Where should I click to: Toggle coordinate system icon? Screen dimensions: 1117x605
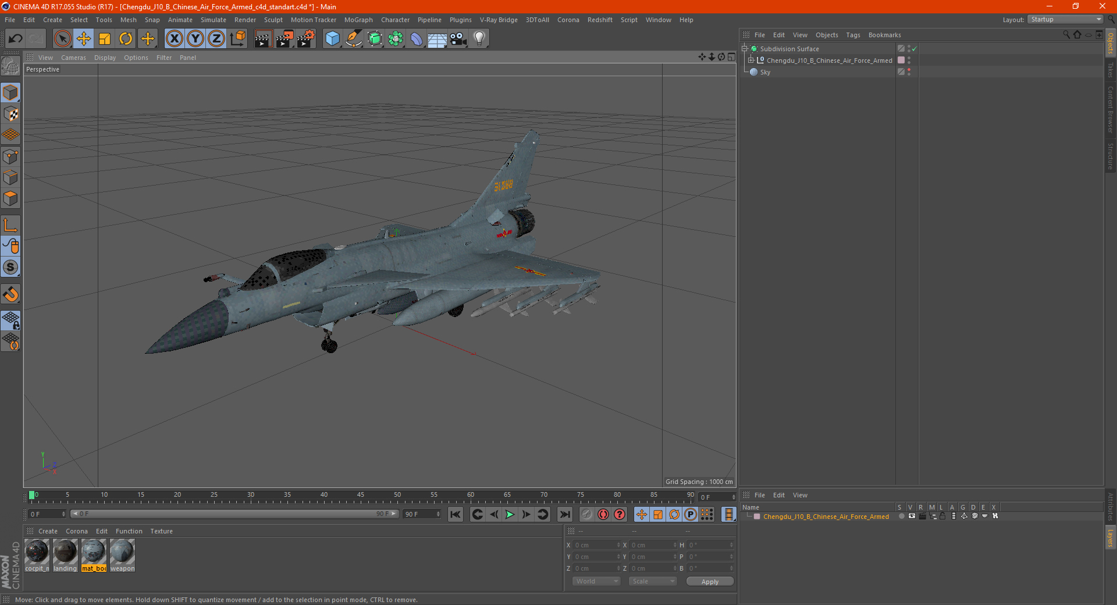click(x=237, y=39)
